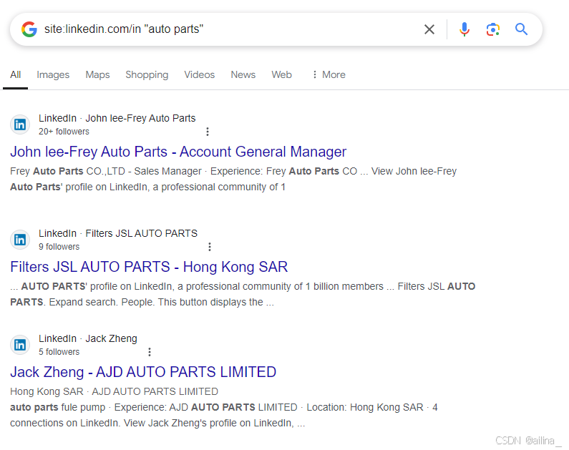The height and width of the screenshot is (450, 569).
Task: Open options menu for Filters JSL result
Action: [x=210, y=247]
